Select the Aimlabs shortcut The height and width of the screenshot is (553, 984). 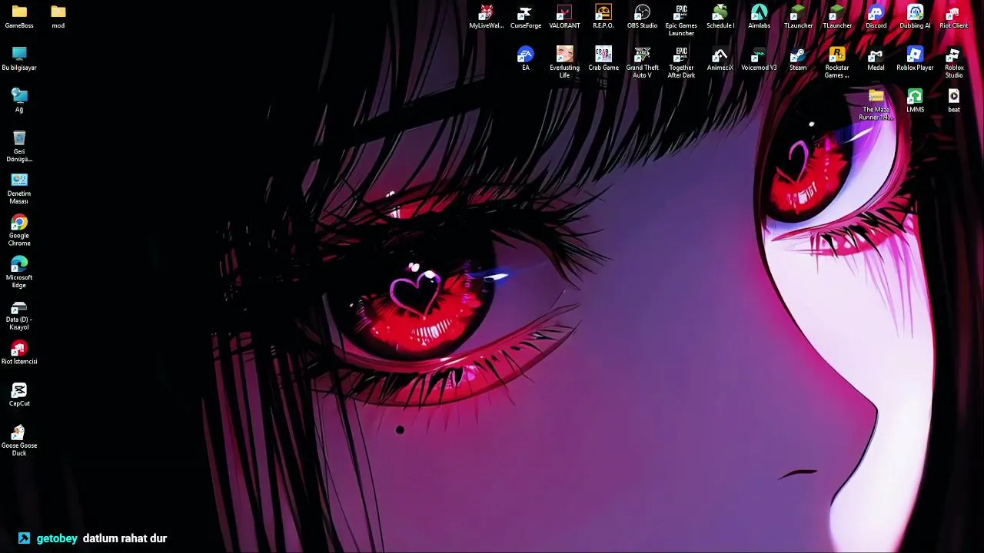759,16
